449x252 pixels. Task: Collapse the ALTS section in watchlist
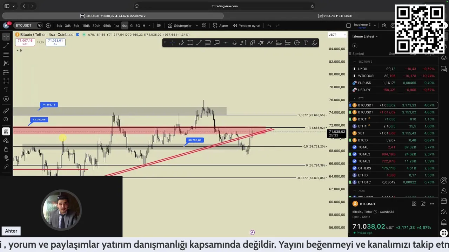point(354,191)
